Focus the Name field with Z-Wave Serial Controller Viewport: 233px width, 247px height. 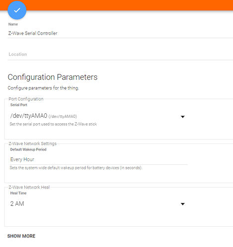click(120, 33)
